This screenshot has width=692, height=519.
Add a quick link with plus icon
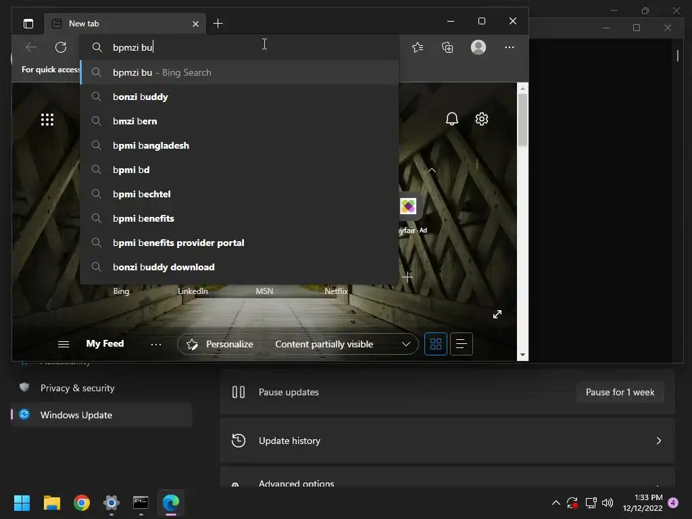[407, 276]
